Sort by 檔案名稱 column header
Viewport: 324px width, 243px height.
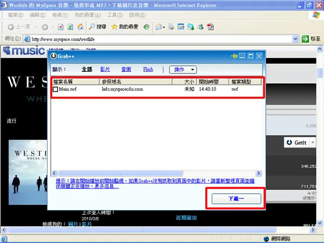point(76,82)
